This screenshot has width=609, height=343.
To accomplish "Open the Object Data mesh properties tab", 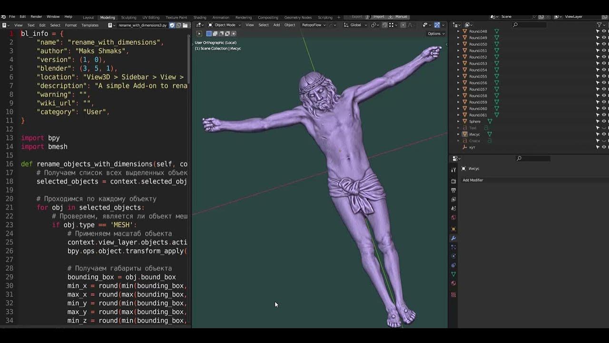I will click(x=453, y=274).
